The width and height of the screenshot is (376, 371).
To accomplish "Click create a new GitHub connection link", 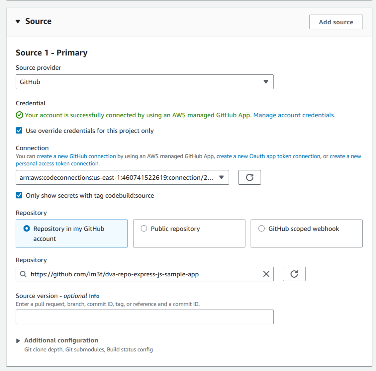I will (x=76, y=156).
